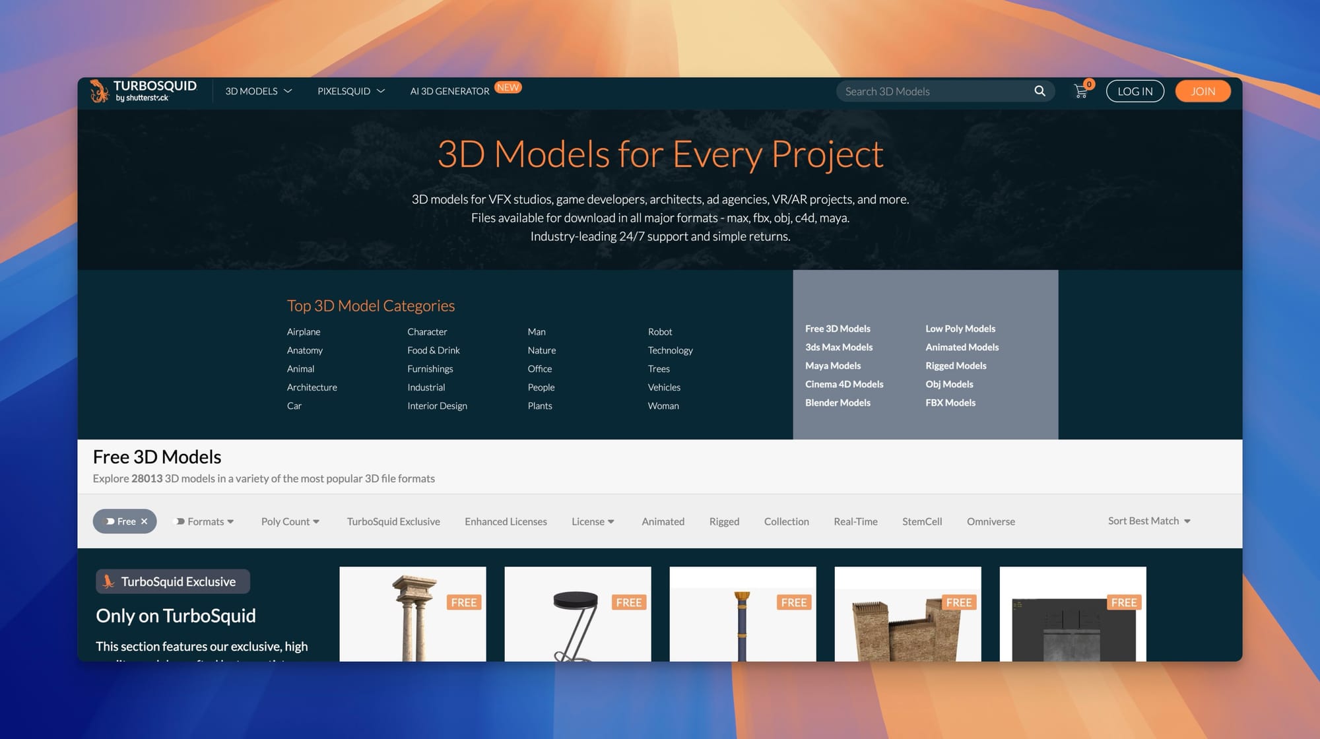Click FREE tag on the bar stool
1320x739 pixels.
tap(628, 602)
